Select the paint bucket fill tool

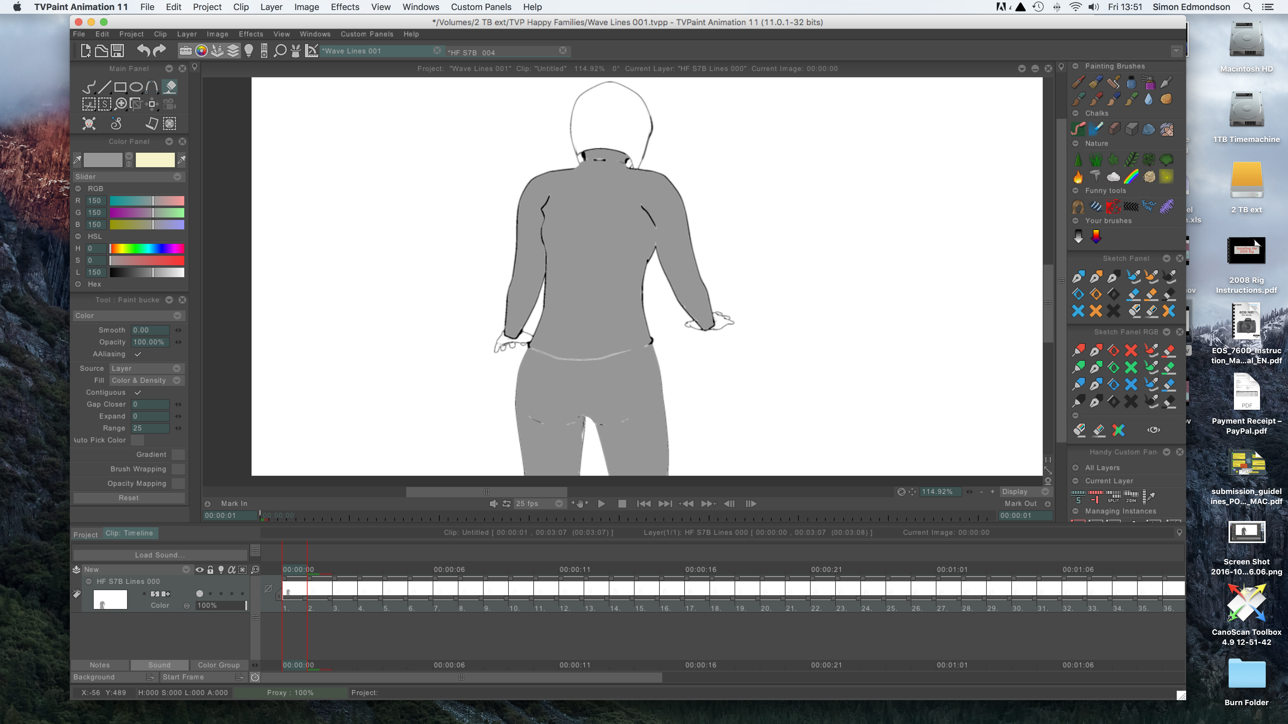pyautogui.click(x=170, y=87)
